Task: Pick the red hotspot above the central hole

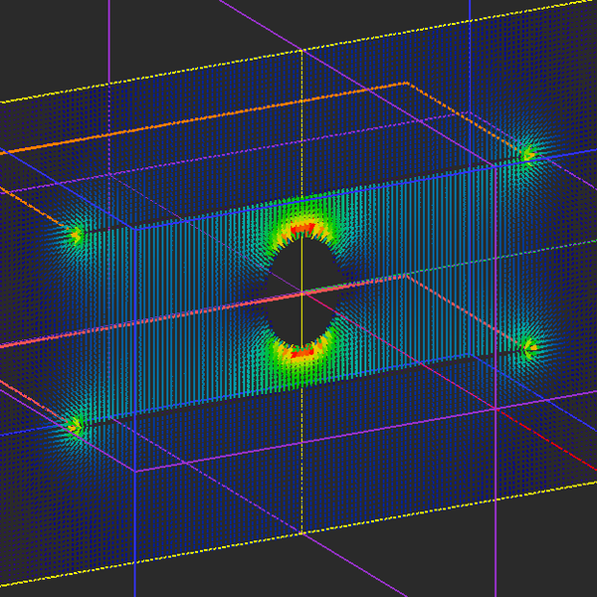Action: click(x=303, y=229)
